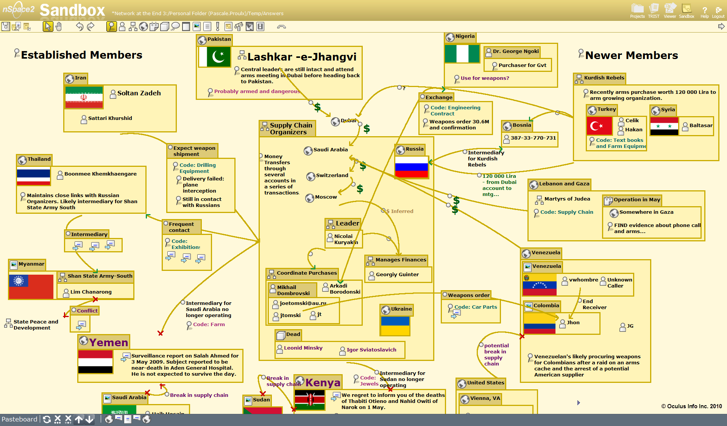
Task: Click the Code: Engineering Contract note
Action: click(452, 110)
